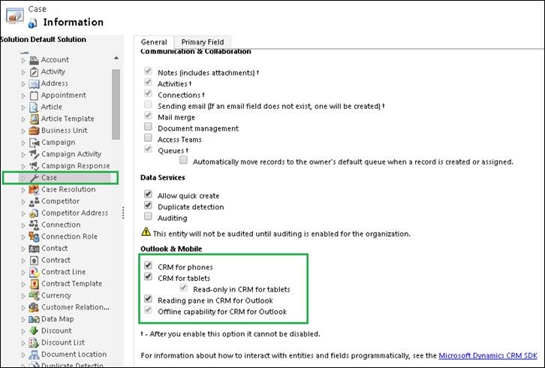545x368 pixels.
Task: Expand the Campaign tree node arrow
Action: (x=23, y=143)
